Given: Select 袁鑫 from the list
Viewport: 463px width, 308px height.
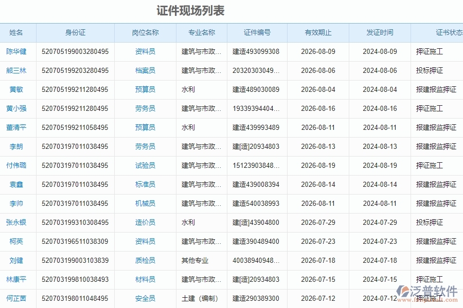Looking at the screenshot, I should tap(17, 184).
